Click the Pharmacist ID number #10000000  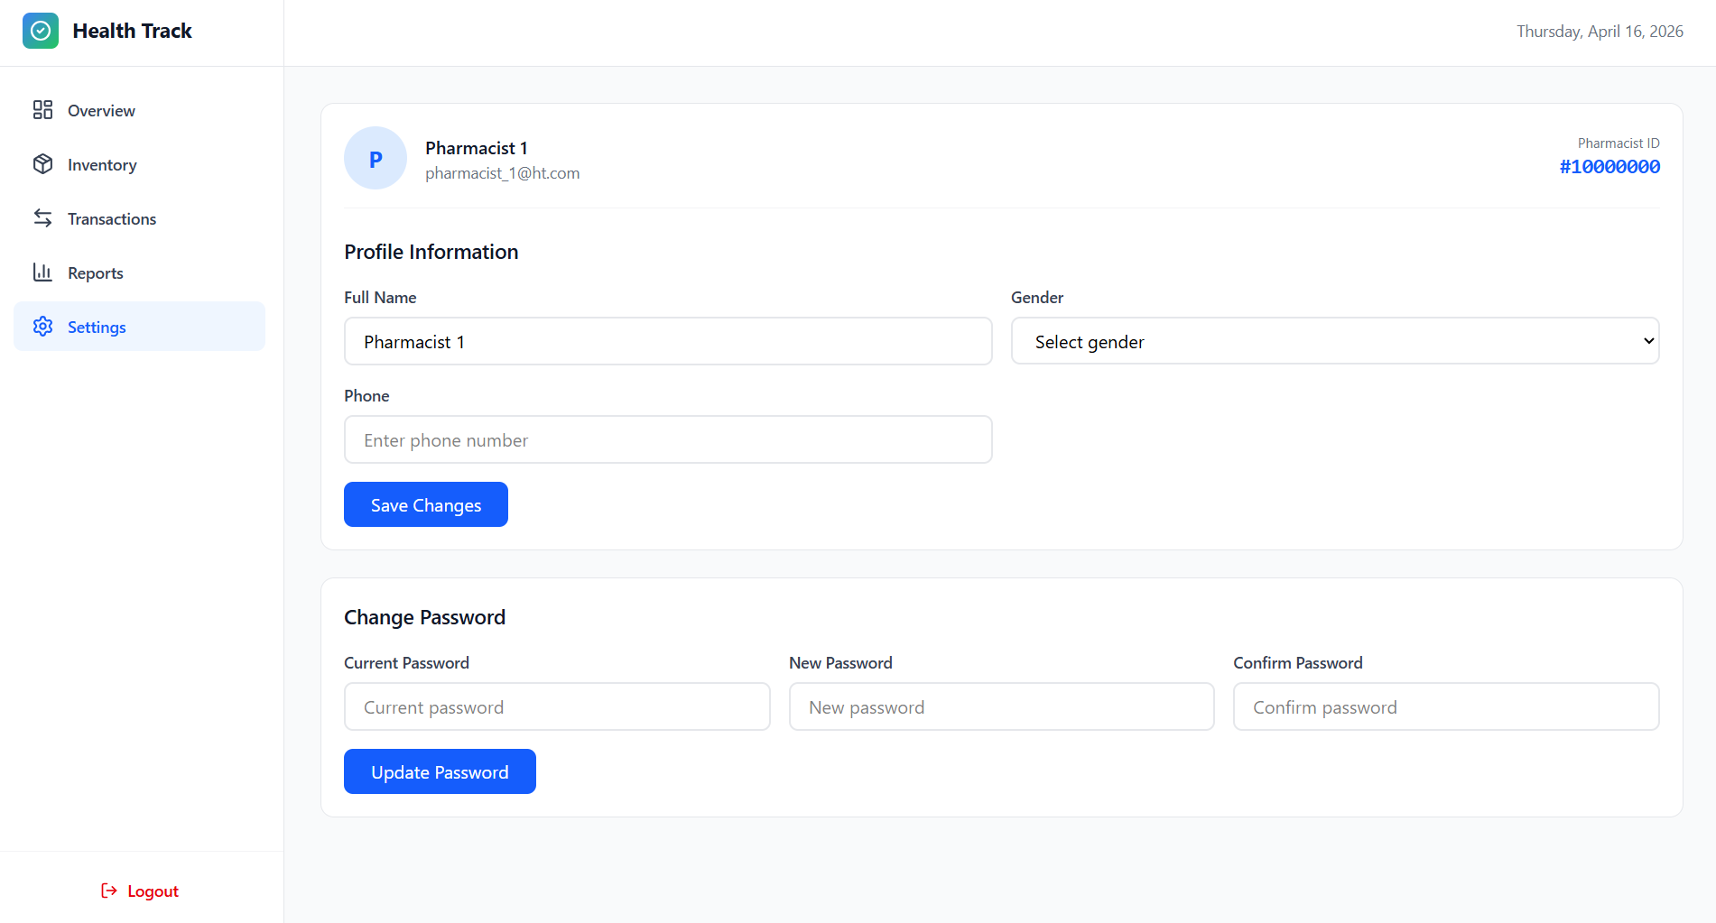(1609, 167)
